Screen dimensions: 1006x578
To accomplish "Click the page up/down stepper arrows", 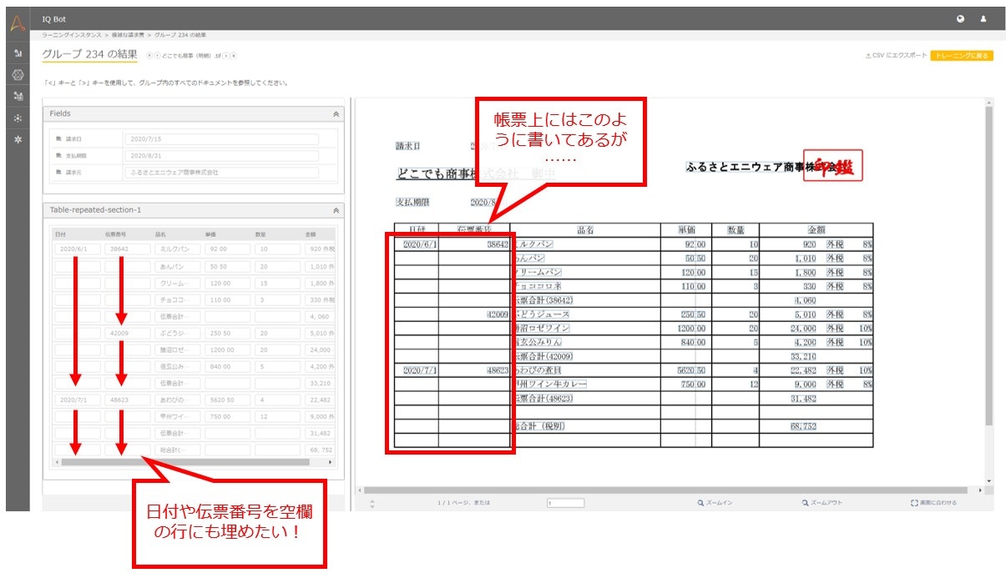I will pyautogui.click(x=372, y=504).
